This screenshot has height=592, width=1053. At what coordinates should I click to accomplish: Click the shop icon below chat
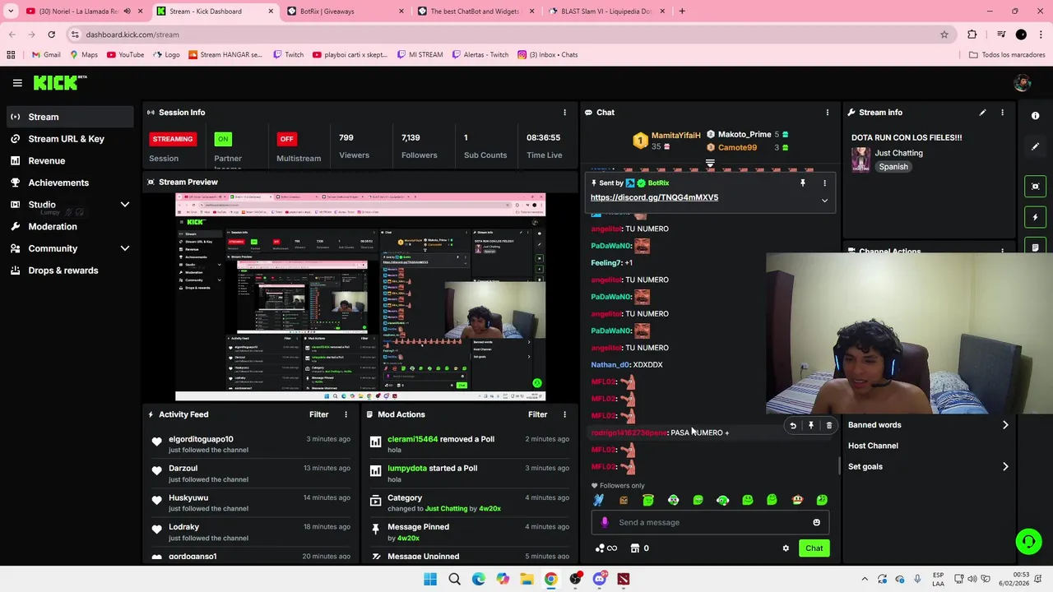tap(635, 548)
